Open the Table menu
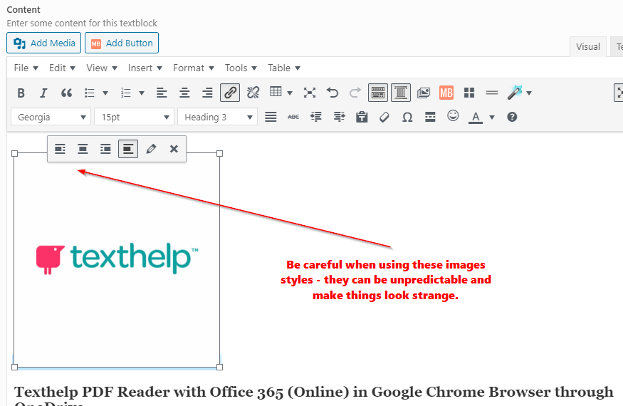The image size is (623, 406). (x=283, y=68)
